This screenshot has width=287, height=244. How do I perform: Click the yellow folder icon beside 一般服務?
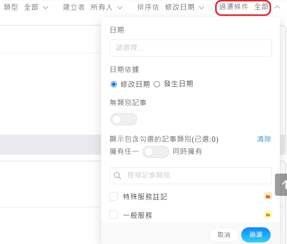click(268, 215)
